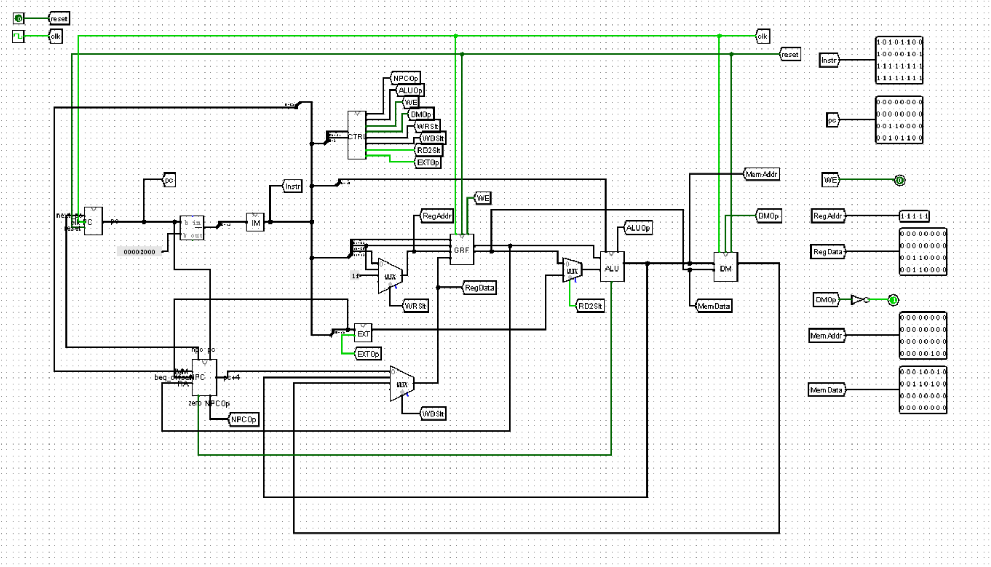Select the clk tunnel beside the clock pin
The width and height of the screenshot is (991, 567).
click(x=55, y=36)
